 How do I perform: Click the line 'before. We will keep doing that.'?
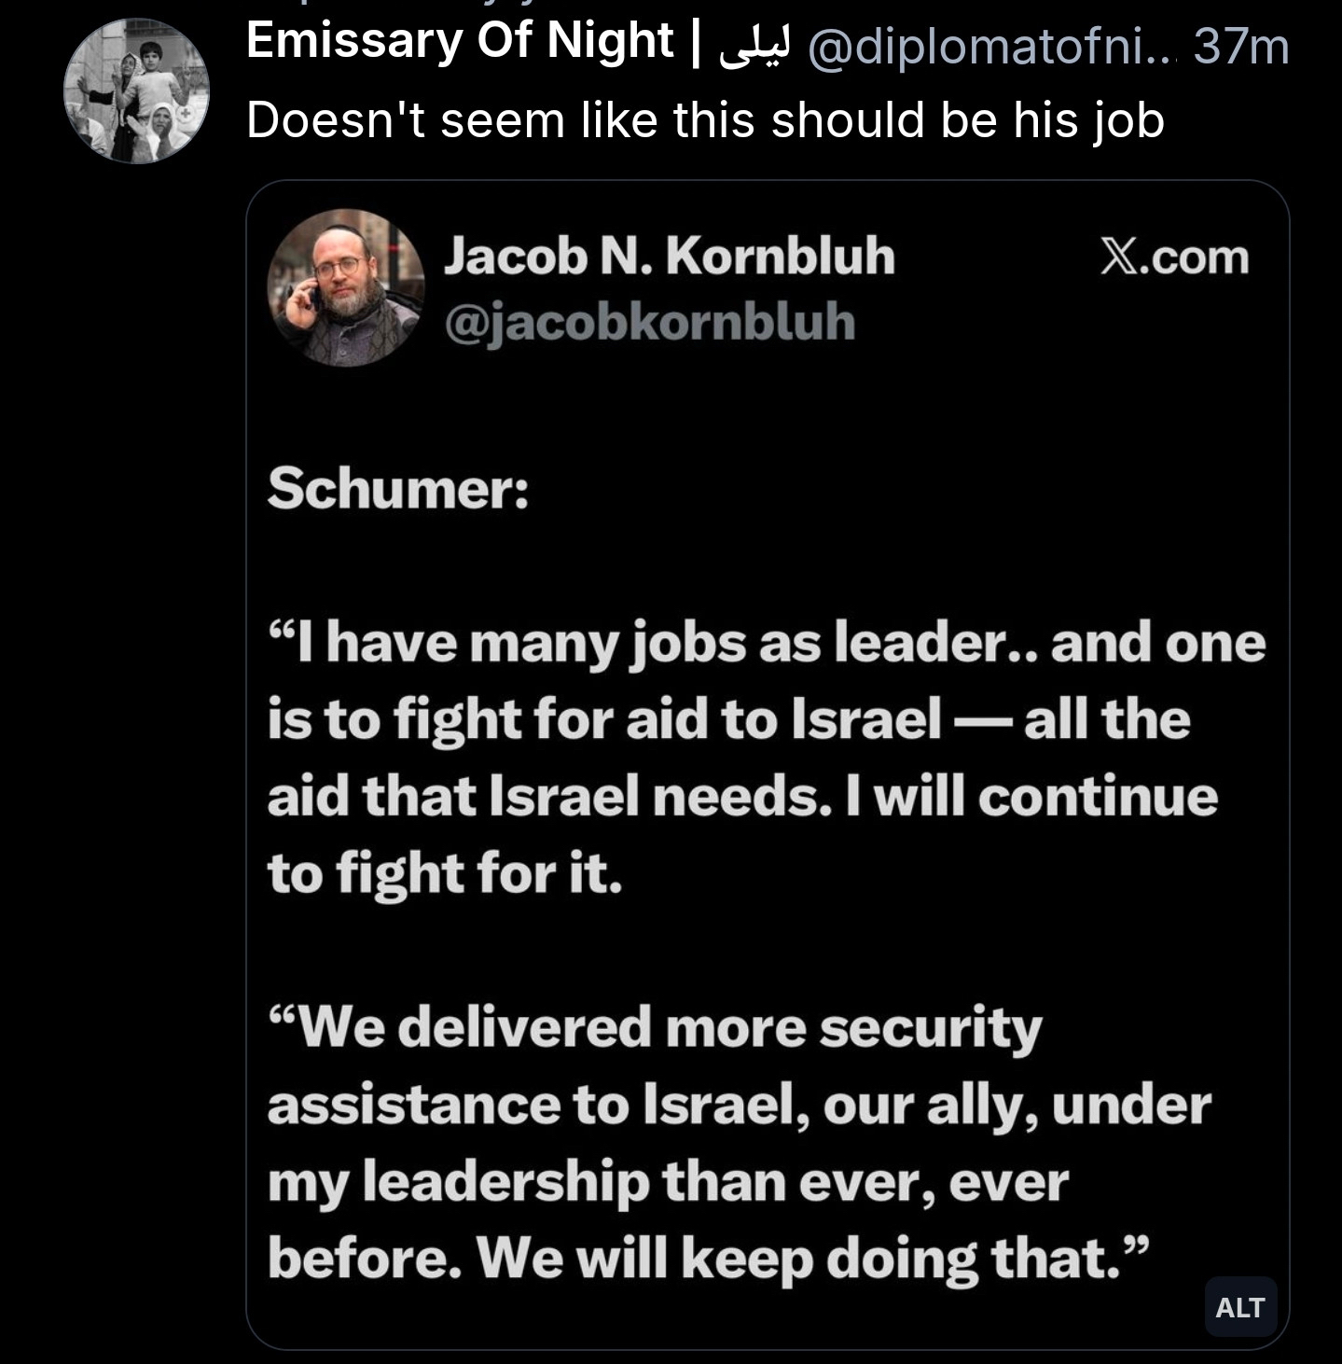707,1259
